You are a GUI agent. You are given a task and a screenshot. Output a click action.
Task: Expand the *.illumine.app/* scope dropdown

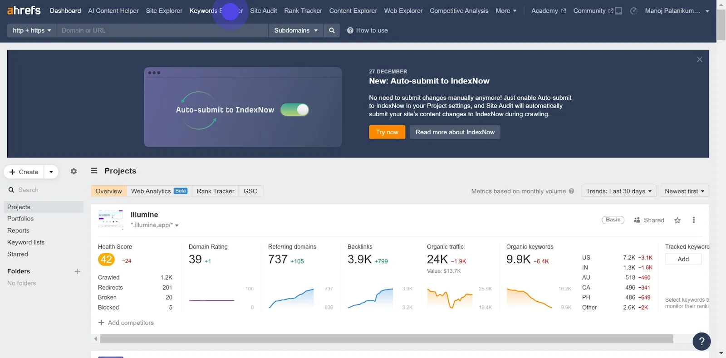pos(154,225)
